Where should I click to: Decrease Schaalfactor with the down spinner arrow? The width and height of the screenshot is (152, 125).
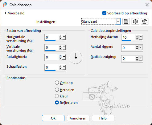(60, 69)
